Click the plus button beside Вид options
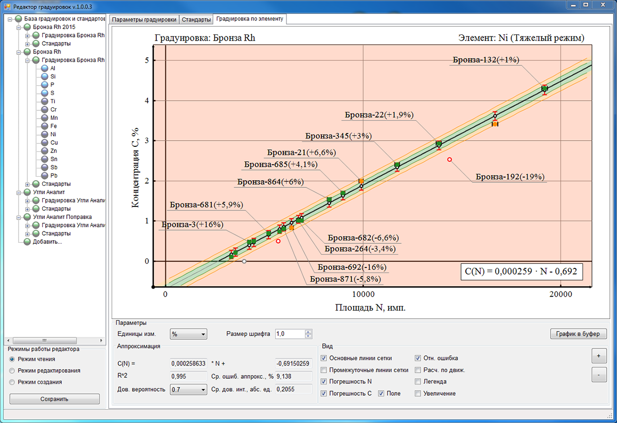The height and width of the screenshot is (423, 617). click(598, 356)
